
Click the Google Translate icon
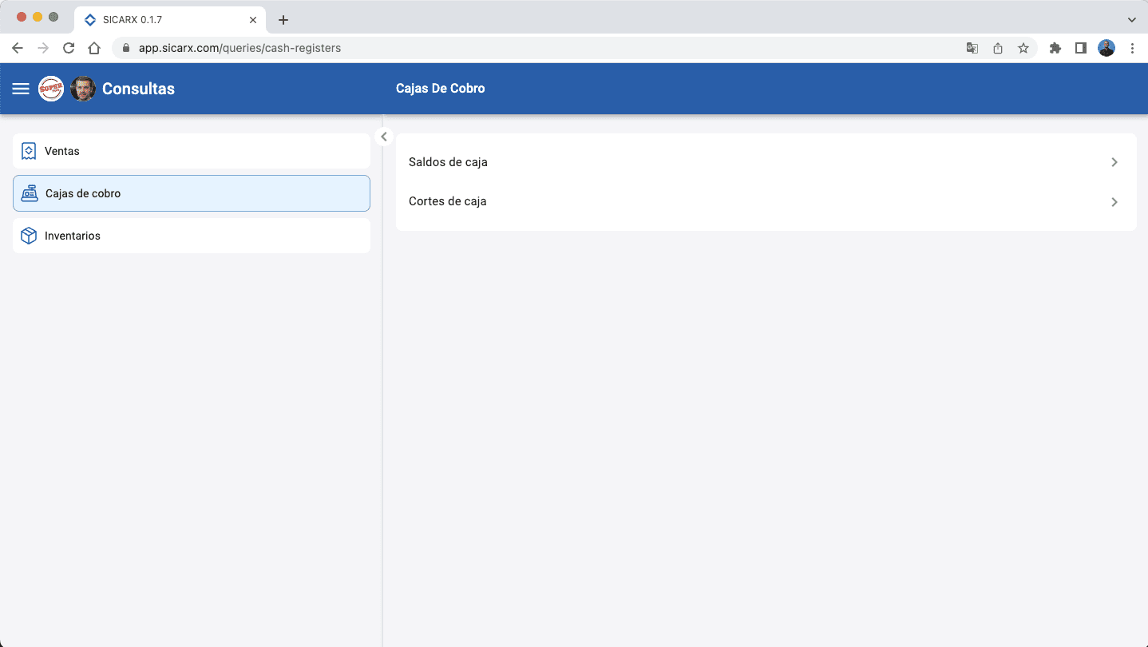(x=972, y=48)
